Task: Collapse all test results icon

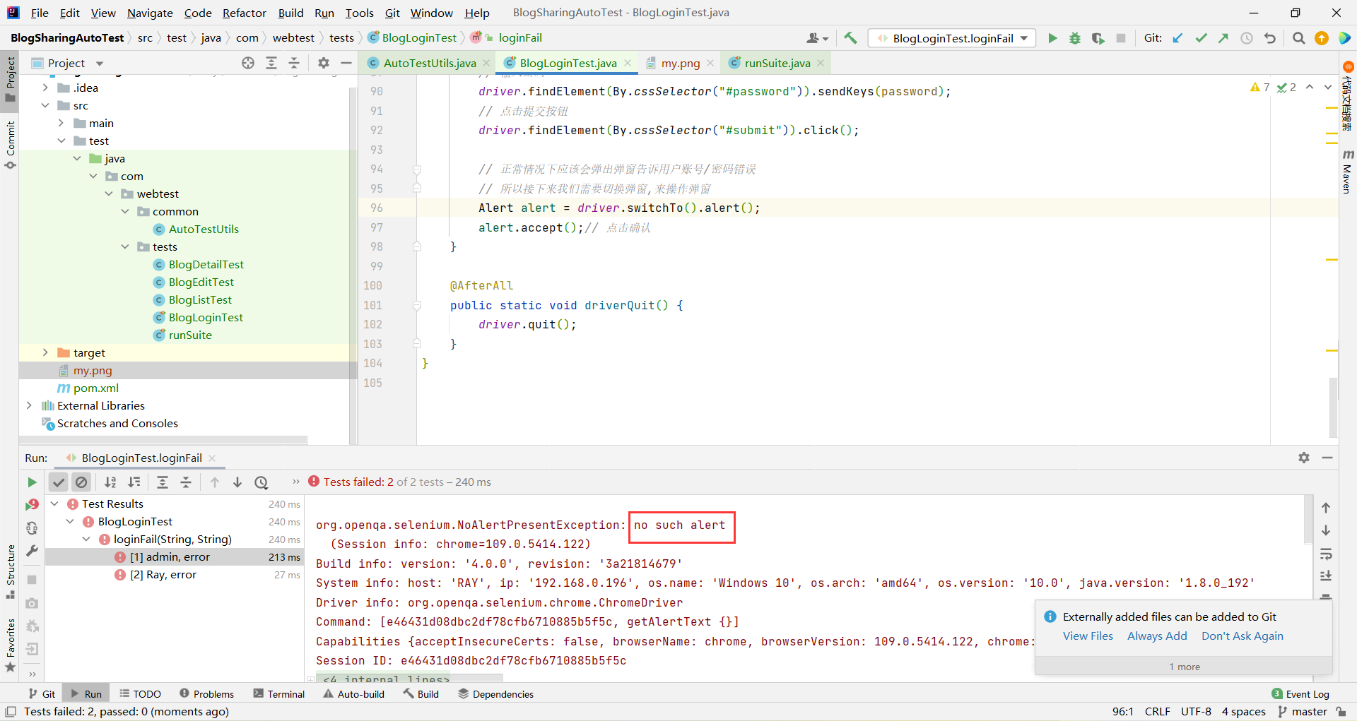Action: (x=186, y=482)
